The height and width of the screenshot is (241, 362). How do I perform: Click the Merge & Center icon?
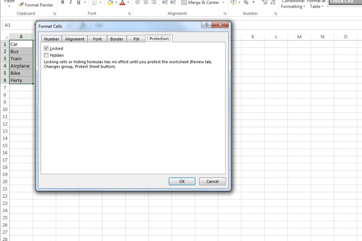point(184,3)
